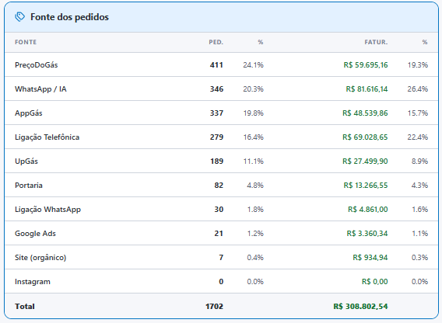Click the 15.7% revenue percentage
The image size is (442, 323).
(x=417, y=113)
